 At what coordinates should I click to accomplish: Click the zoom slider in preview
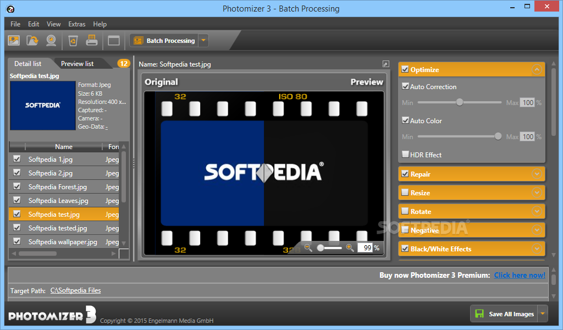329,248
